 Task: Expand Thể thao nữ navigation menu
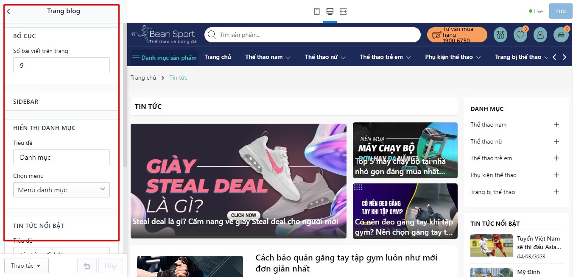(325, 57)
